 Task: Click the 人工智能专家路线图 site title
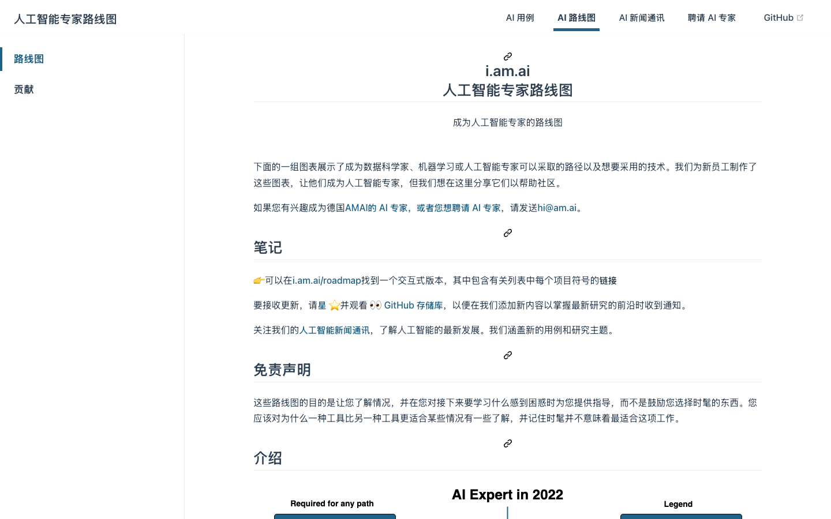pos(65,19)
